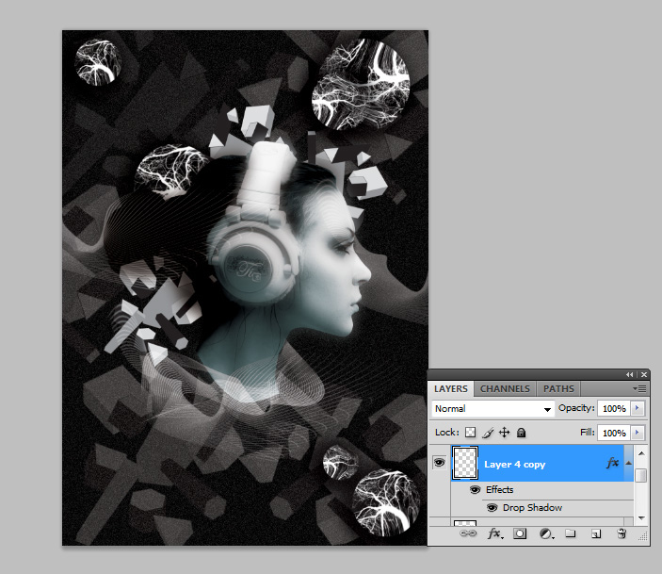This screenshot has height=574, width=662.
Task: Open the Layers panel options menu
Action: pos(639,388)
